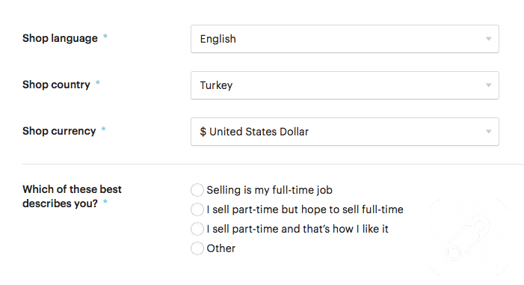Click the 'I sell part-time but hope to sell full-time' text
Screen dimensions: 524x285
click(x=305, y=209)
